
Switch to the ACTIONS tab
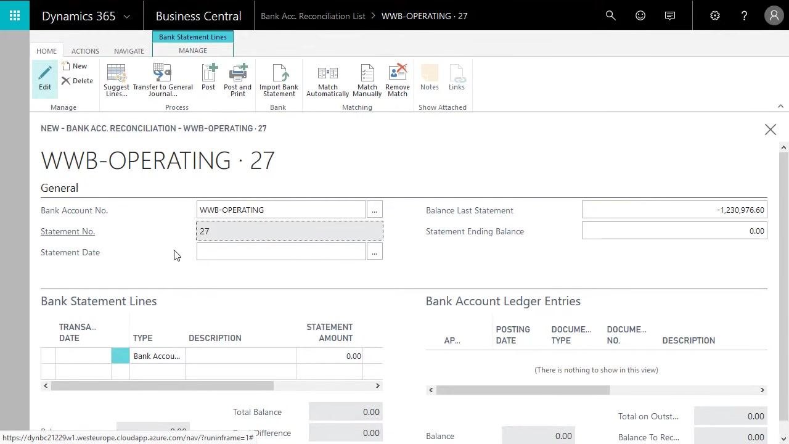click(85, 51)
